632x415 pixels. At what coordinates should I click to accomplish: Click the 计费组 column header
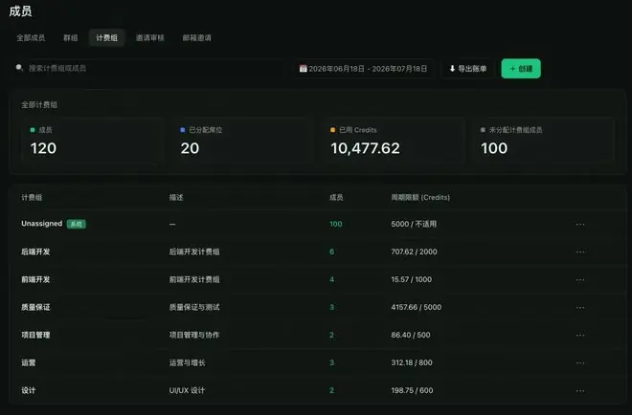[x=32, y=197]
